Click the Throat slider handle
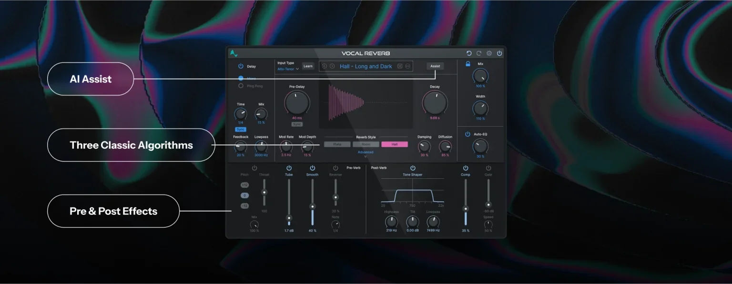Image resolution: width=732 pixels, height=284 pixels. [x=264, y=192]
